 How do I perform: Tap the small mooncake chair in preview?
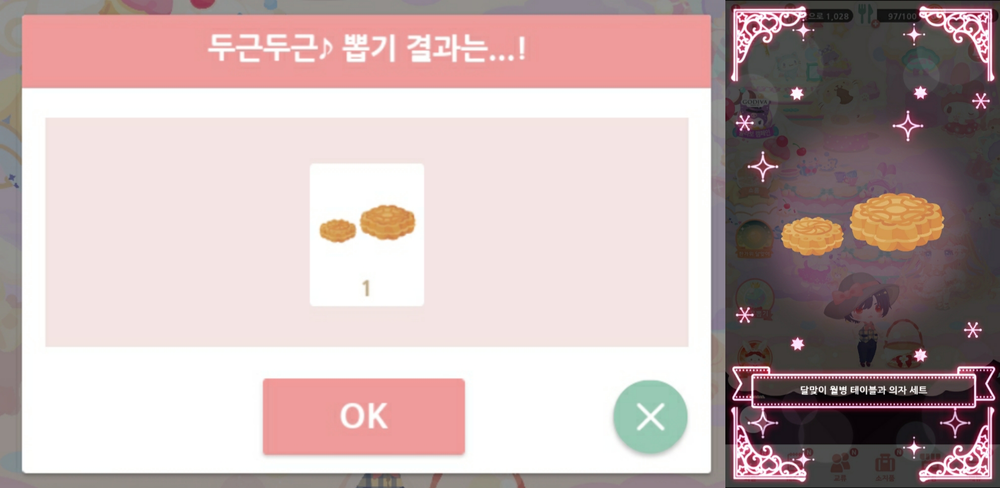812,235
